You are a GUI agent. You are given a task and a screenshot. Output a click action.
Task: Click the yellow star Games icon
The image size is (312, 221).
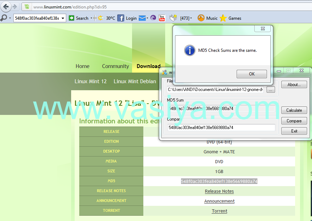click(223, 18)
